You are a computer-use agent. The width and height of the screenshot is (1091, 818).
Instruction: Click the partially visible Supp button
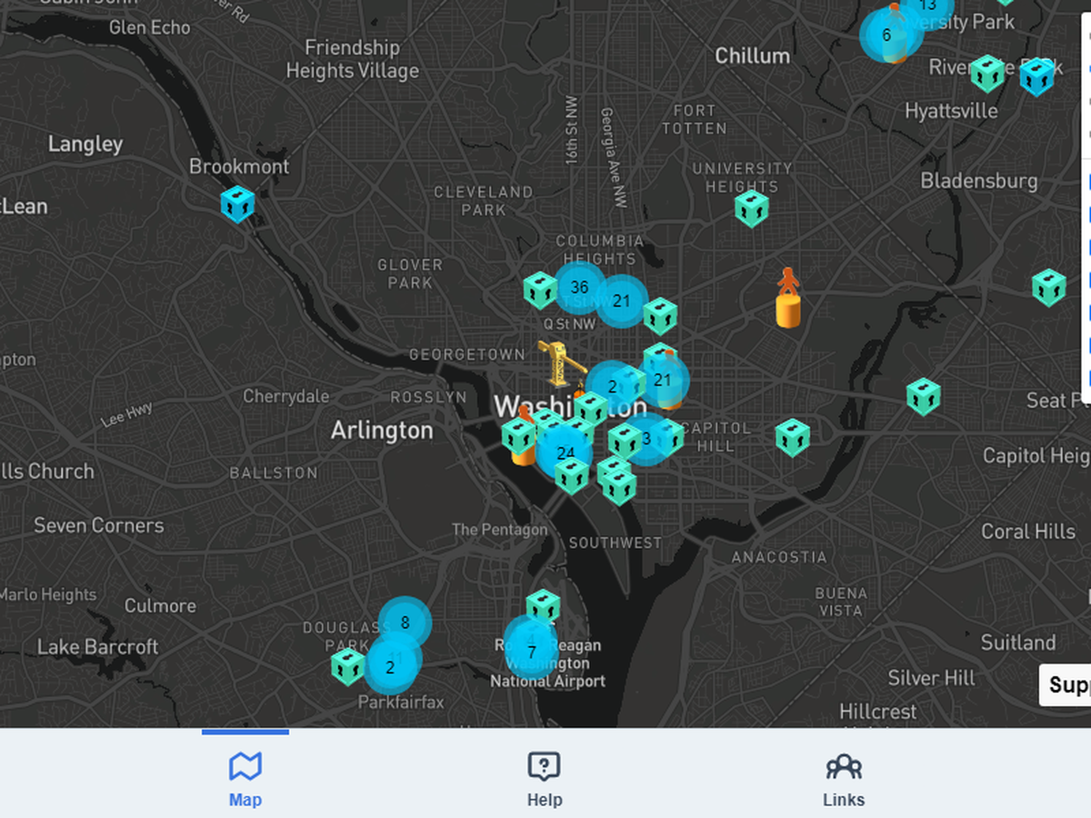1065,685
